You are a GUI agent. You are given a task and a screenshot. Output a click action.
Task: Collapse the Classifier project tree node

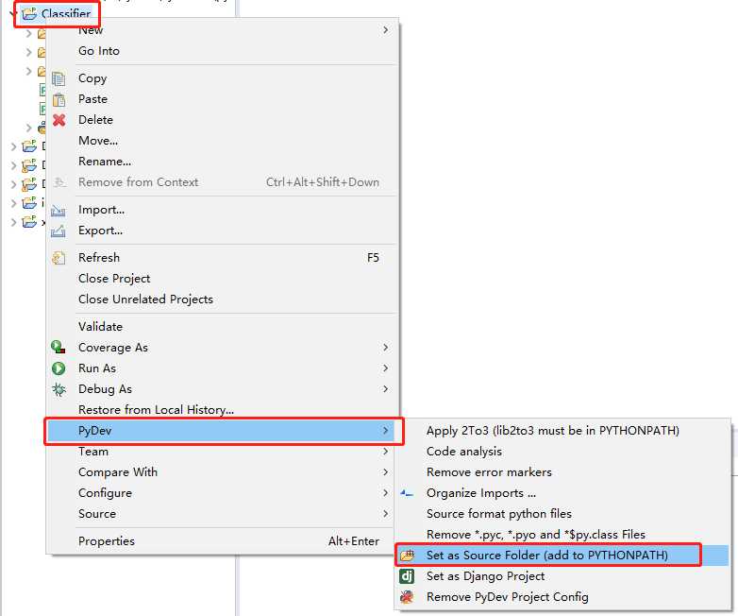pos(13,13)
